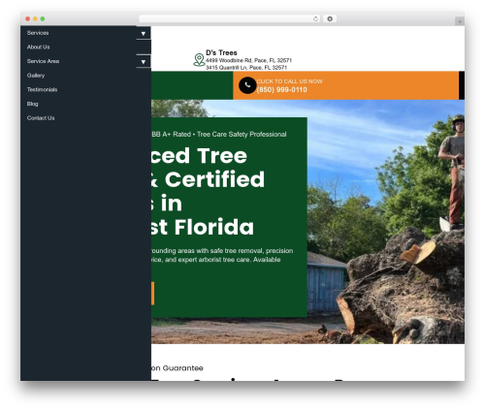The image size is (485, 410).
Task: Click the browser address bar
Action: click(229, 19)
